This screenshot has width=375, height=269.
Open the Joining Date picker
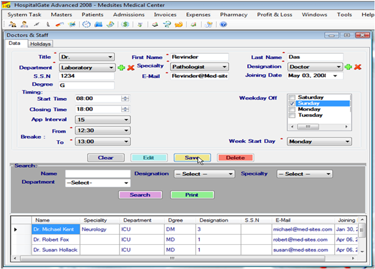point(335,75)
